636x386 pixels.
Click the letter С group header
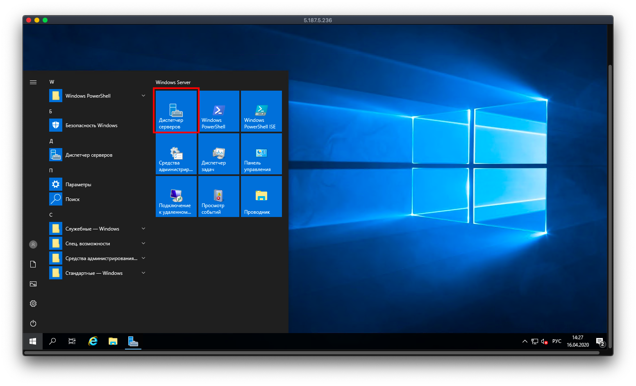(x=51, y=215)
